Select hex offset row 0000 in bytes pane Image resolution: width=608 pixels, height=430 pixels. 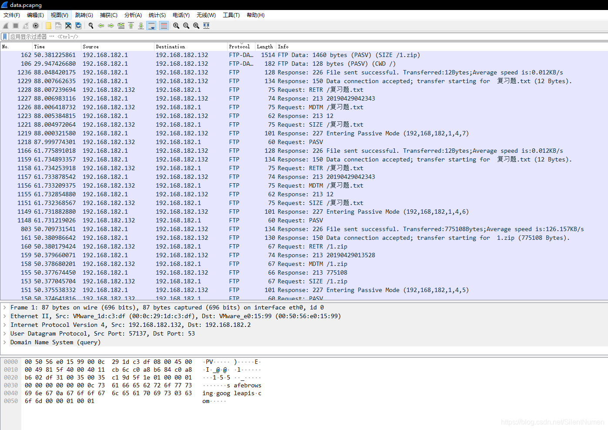pyautogui.click(x=11, y=362)
